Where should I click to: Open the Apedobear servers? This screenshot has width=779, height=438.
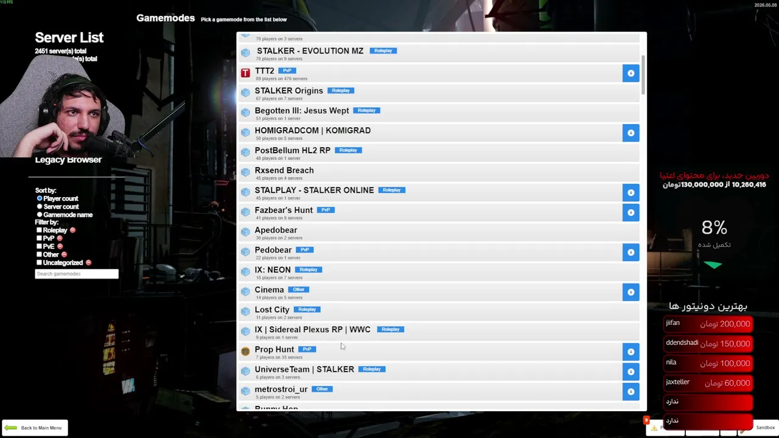[x=438, y=232]
